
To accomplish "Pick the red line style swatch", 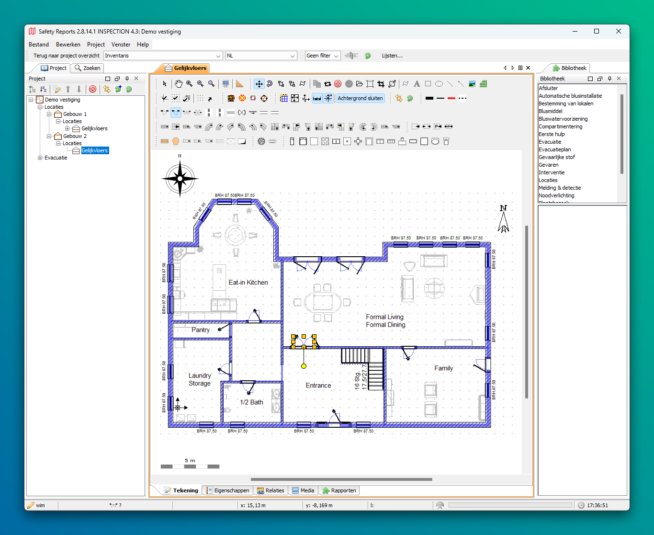I will (451, 98).
